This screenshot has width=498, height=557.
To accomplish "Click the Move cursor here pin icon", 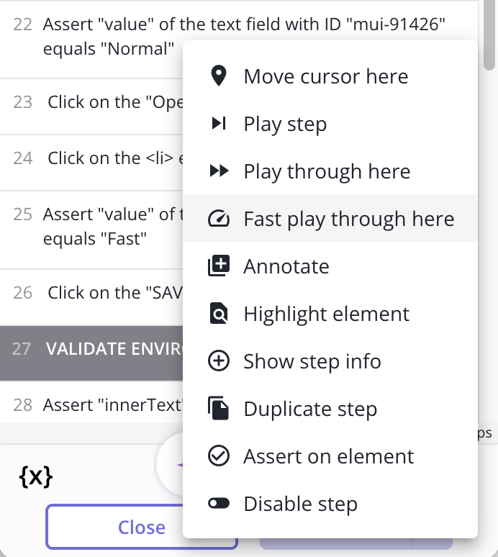I will click(219, 76).
